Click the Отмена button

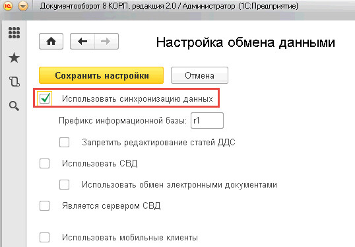(x=199, y=75)
